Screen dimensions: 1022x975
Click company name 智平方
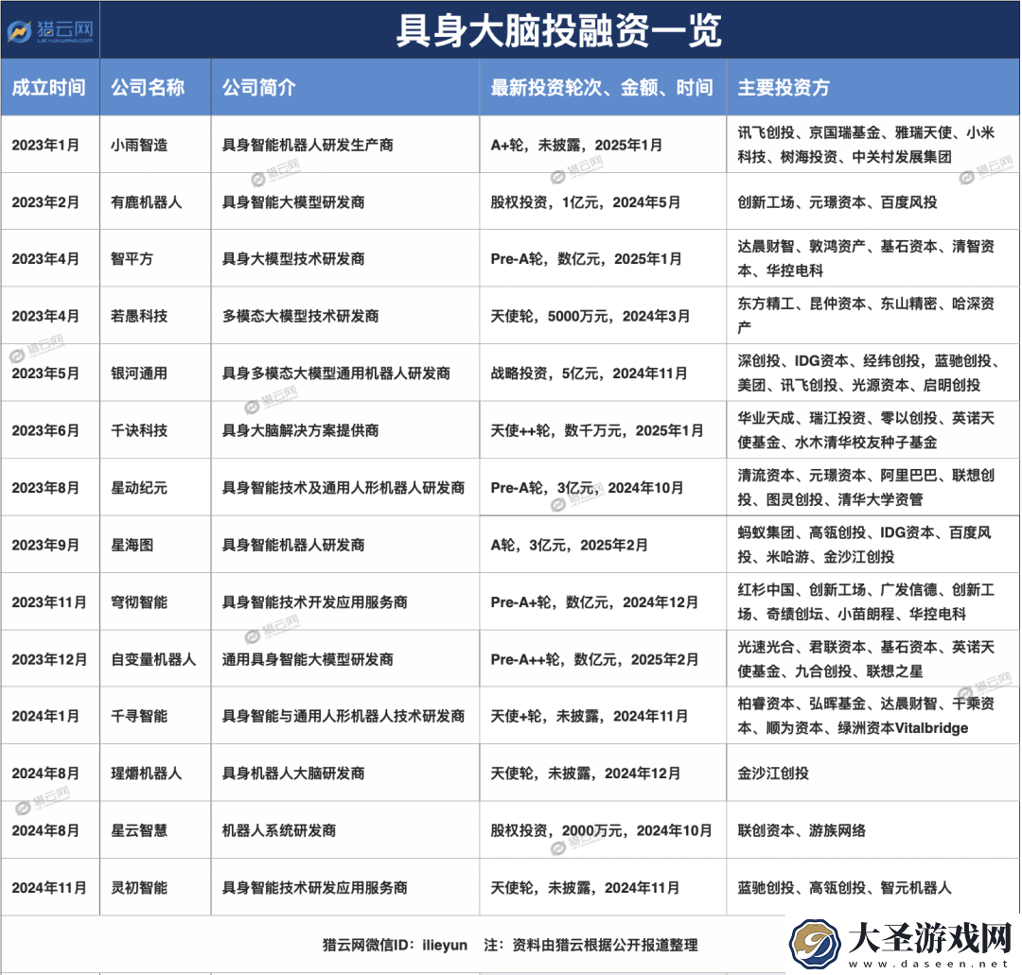[132, 258]
